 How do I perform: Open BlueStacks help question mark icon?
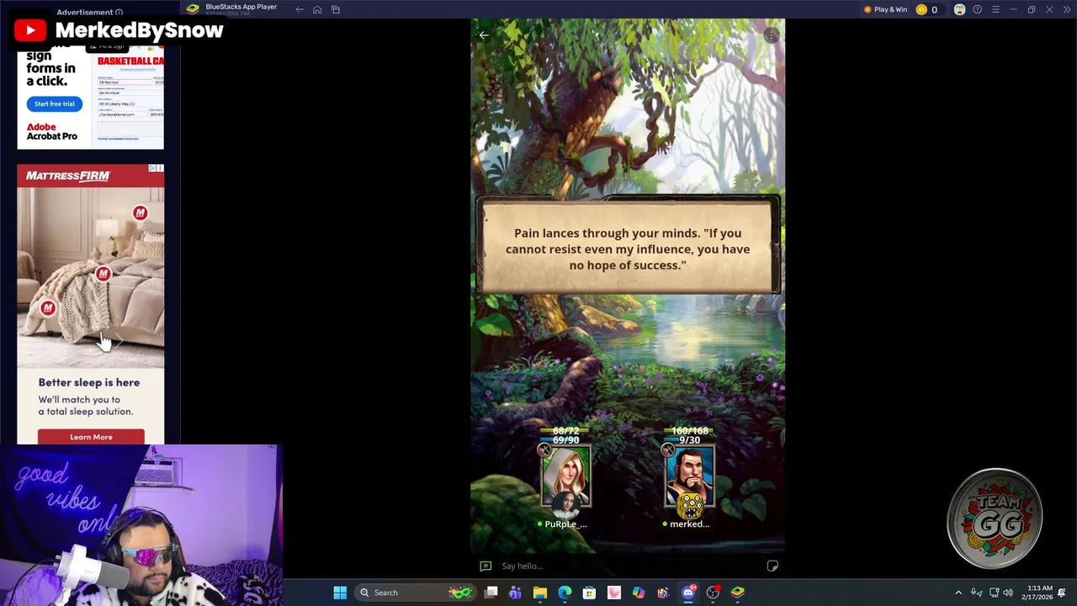[x=977, y=9]
